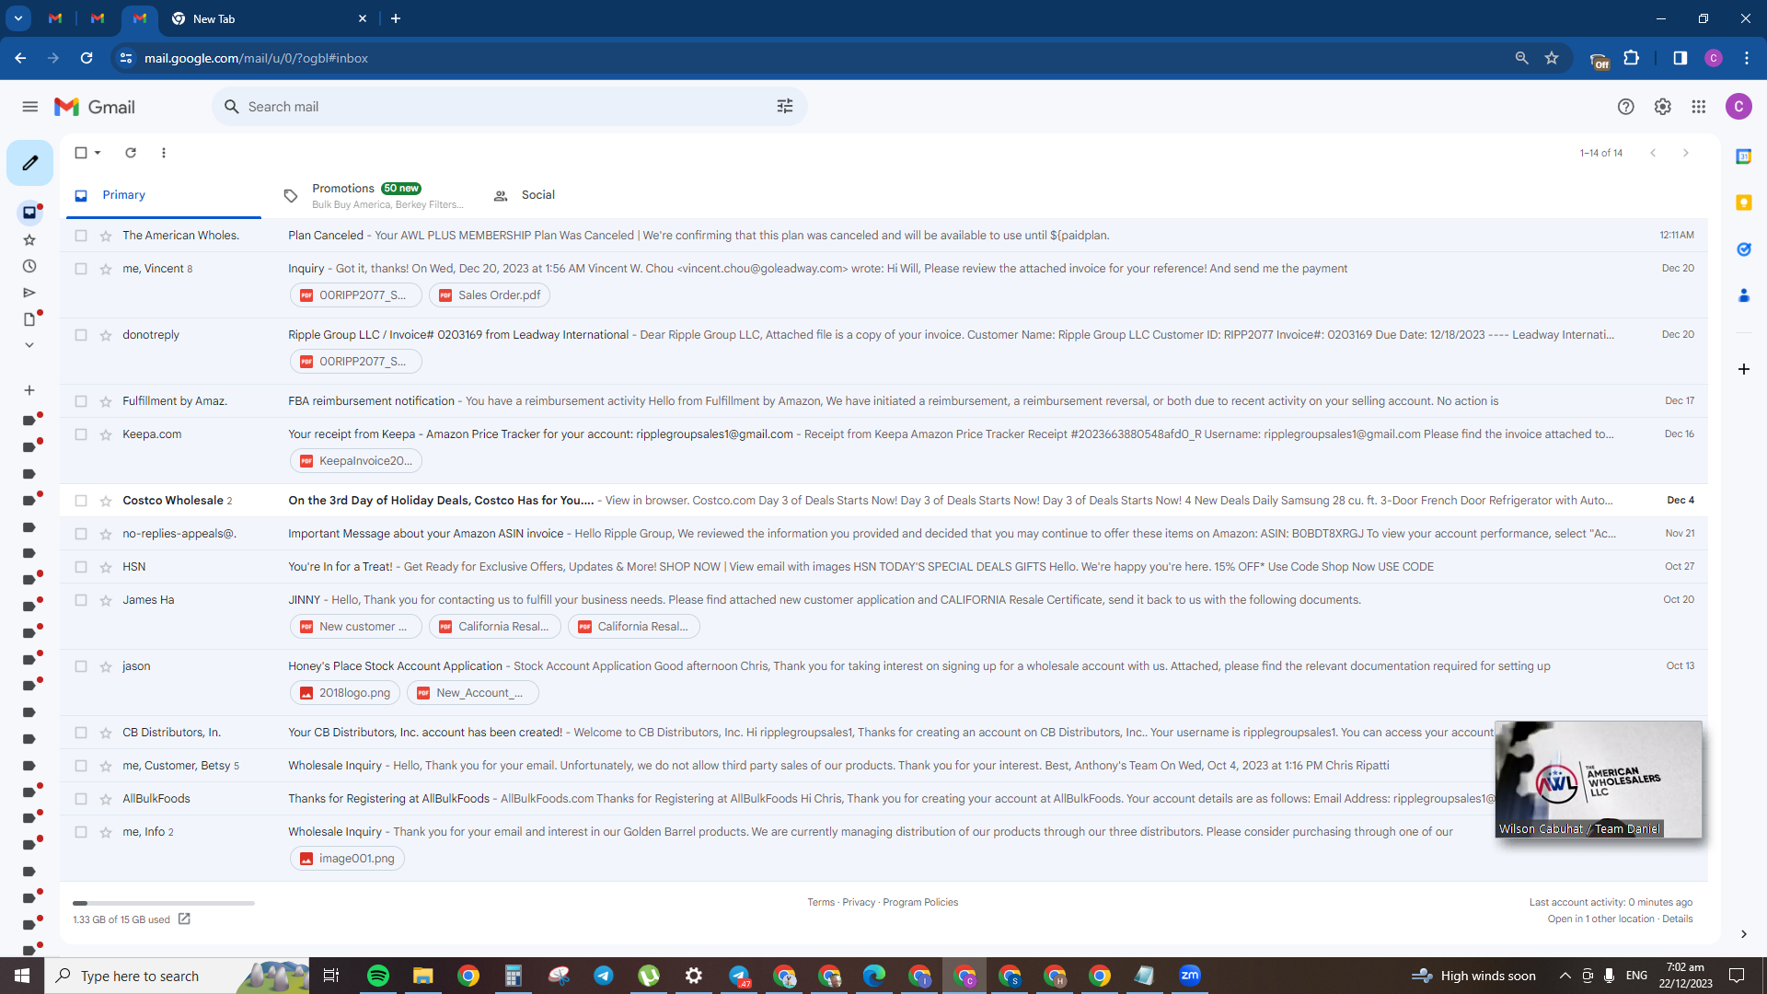Switch to the New Tab browser tab
Screen dimensions: 1767x994
[268, 18]
